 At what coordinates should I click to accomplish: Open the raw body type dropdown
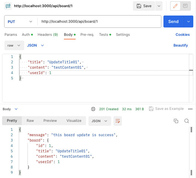[14, 45]
